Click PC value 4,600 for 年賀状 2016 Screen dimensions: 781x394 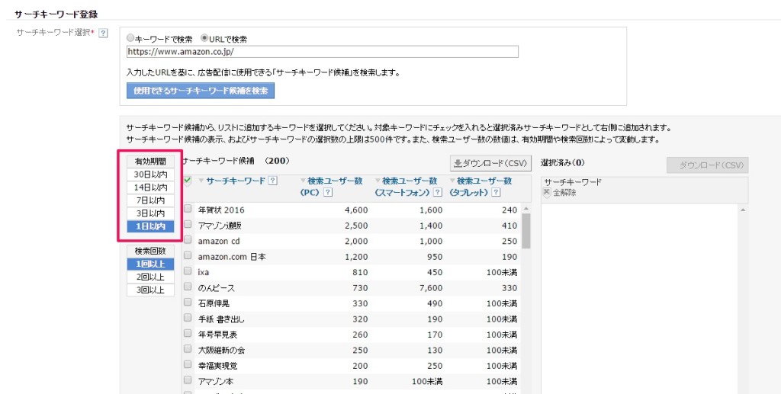356,210
